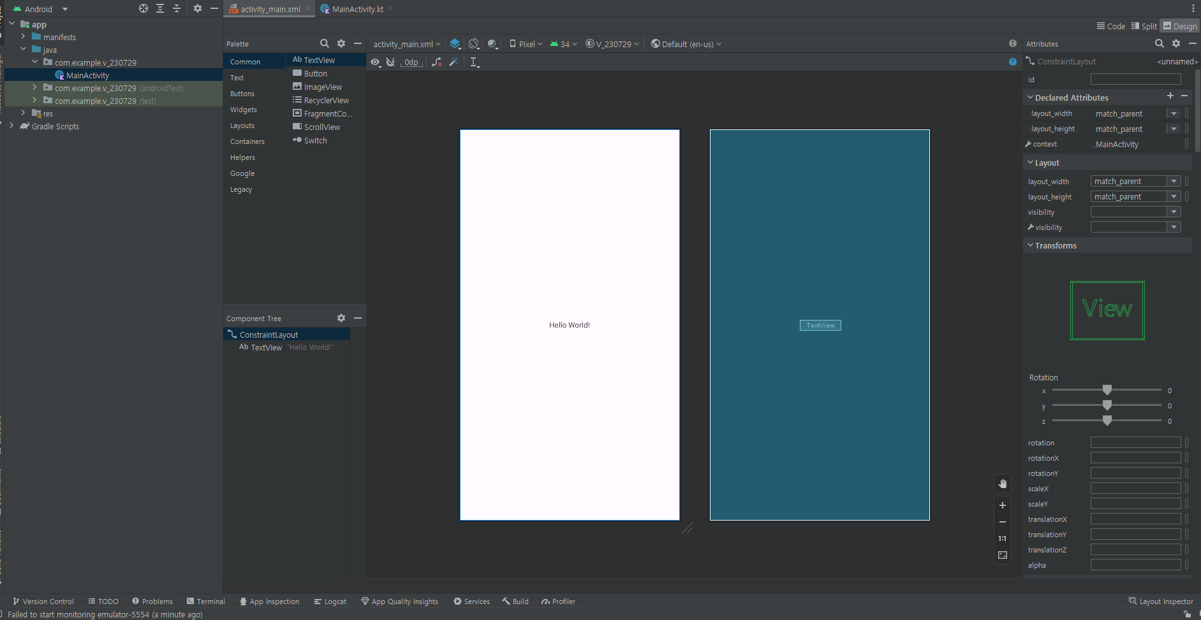This screenshot has width=1201, height=620.
Task: Select the Widgets palette category
Action: (x=244, y=110)
